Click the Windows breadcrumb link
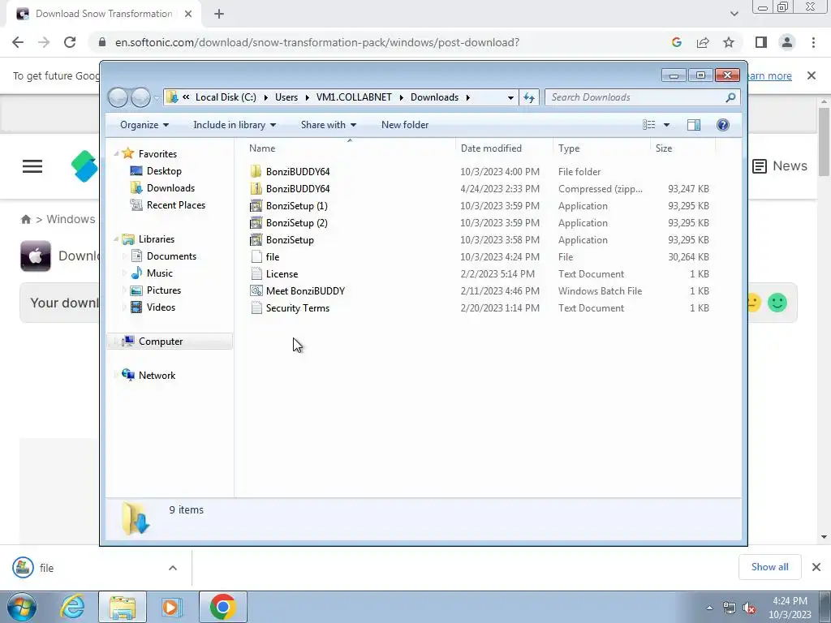Image resolution: width=831 pixels, height=623 pixels. (71, 219)
